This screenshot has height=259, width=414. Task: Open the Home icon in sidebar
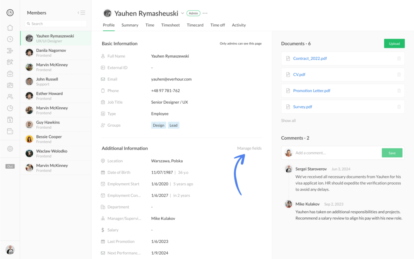pos(10,28)
